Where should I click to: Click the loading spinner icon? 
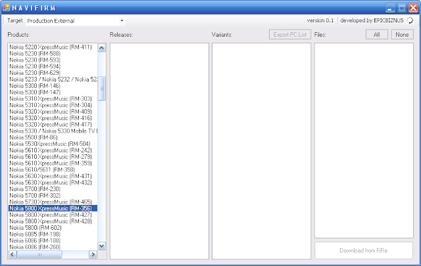[410, 20]
